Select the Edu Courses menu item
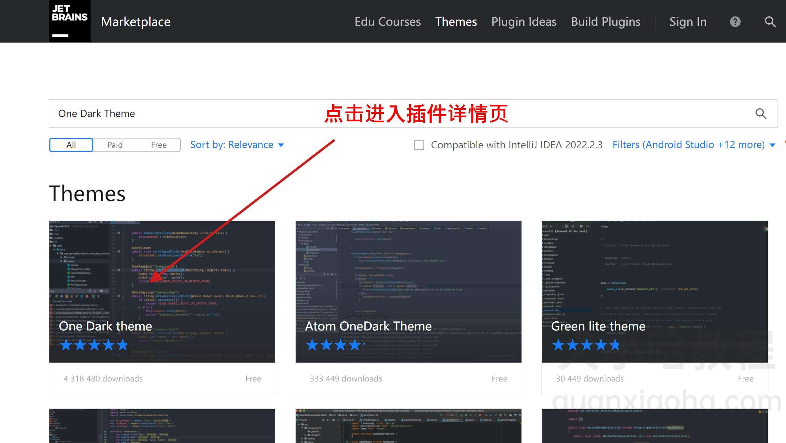786x443 pixels. coord(387,22)
